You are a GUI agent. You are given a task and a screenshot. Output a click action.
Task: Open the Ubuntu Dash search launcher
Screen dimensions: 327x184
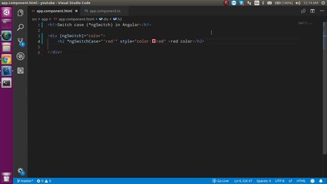coord(7,12)
